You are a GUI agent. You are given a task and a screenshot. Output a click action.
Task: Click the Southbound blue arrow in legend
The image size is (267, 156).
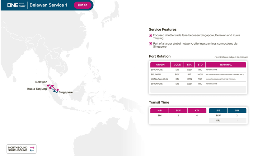[32, 150]
